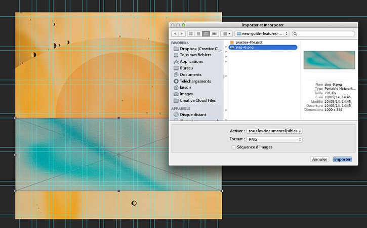Viewport: 367px width, 228px height.
Task: Open the Format PNG dropdown
Action: pyautogui.click(x=274, y=139)
